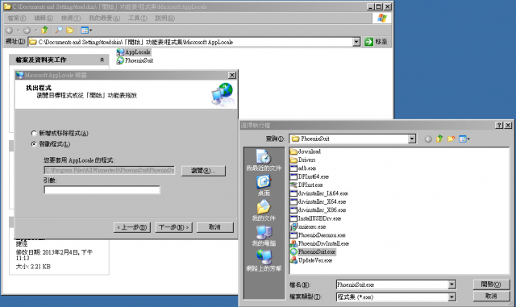
Task: Open Search with the magnifier icon
Action: [59, 31]
